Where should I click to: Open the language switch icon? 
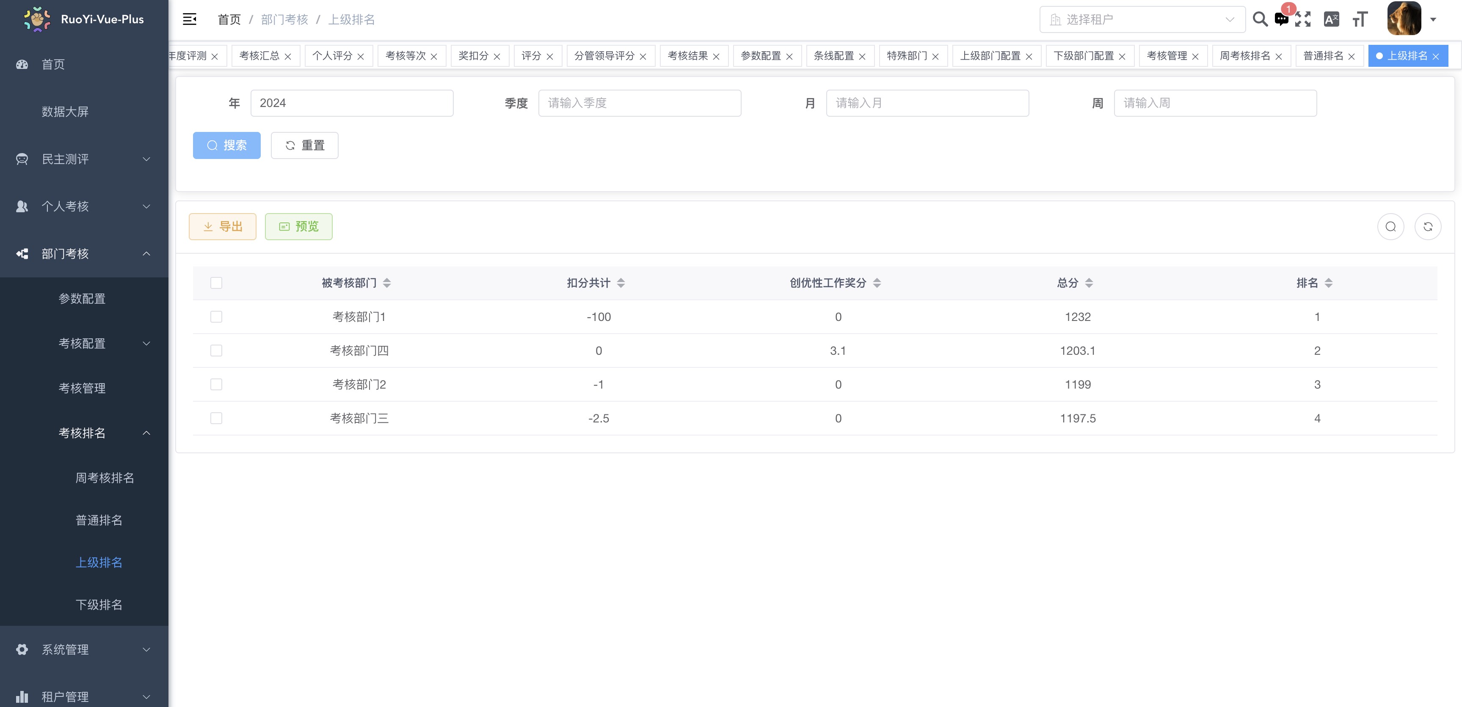(x=1332, y=19)
